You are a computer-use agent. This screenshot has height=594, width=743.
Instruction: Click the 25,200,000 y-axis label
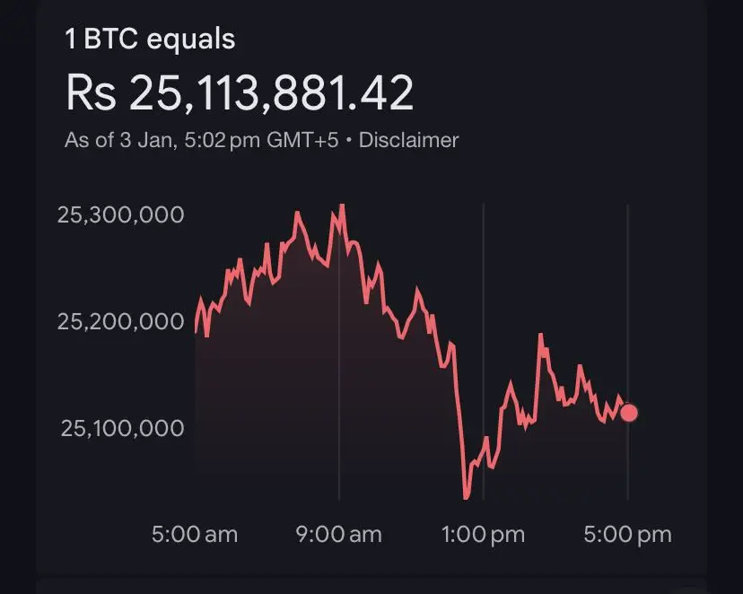tap(121, 321)
